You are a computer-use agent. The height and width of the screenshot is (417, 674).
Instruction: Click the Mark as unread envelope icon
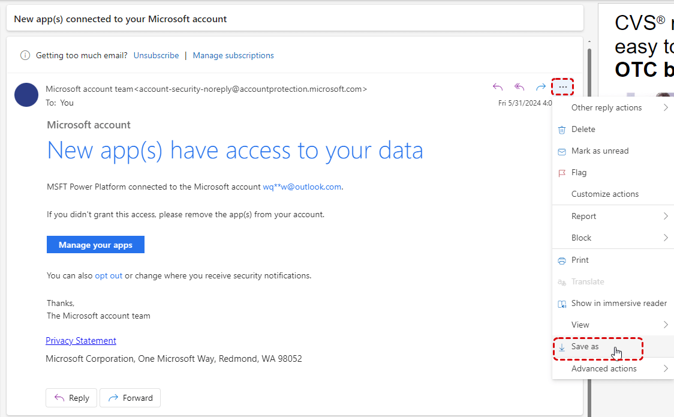tap(562, 151)
